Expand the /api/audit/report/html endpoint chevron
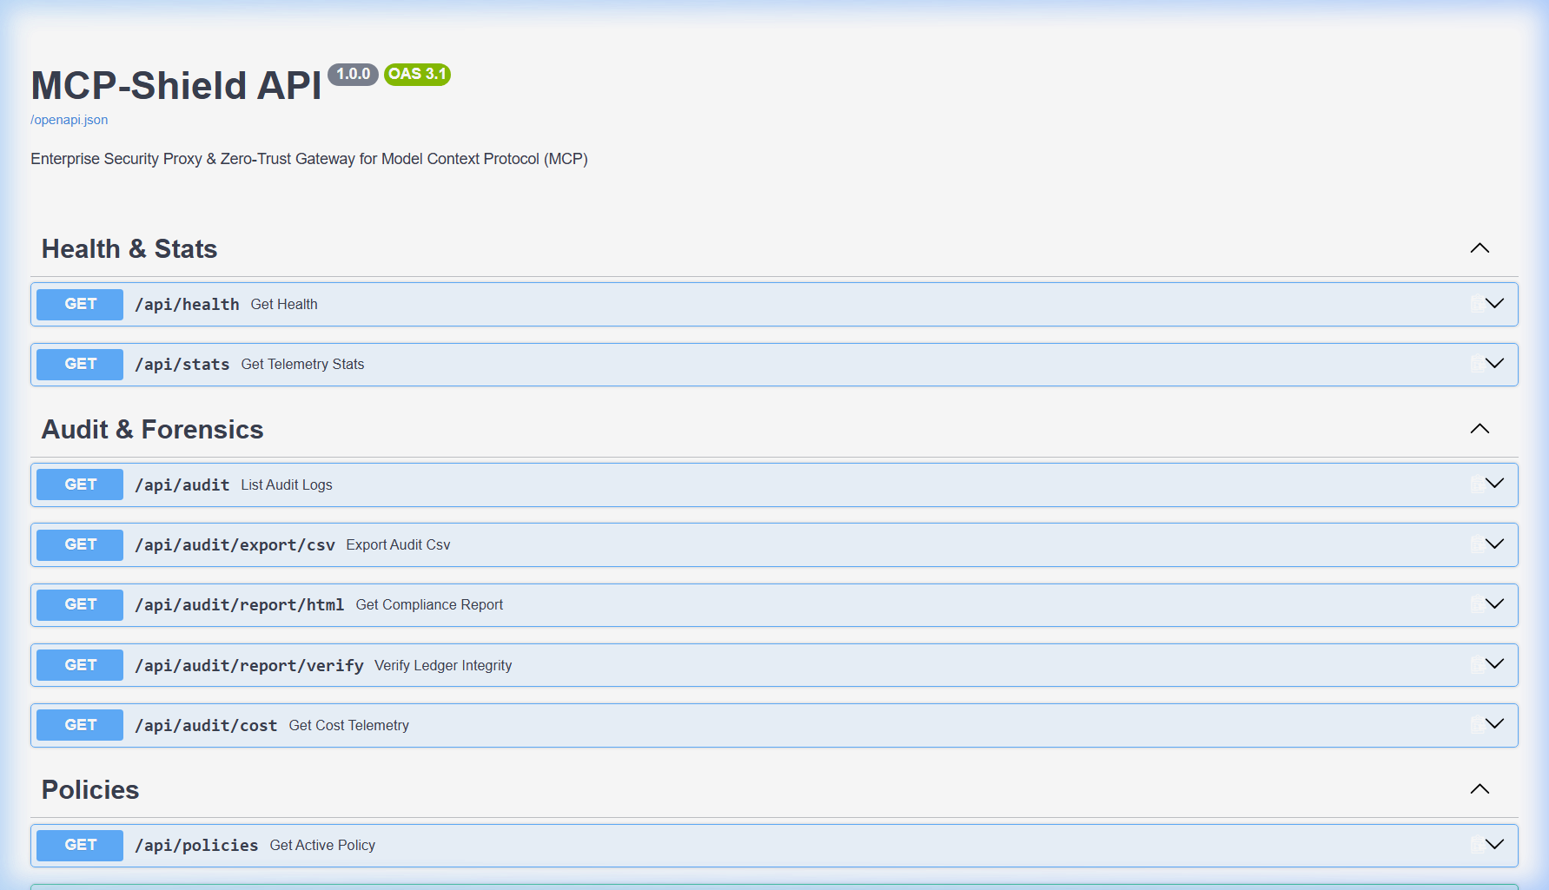 click(1494, 604)
